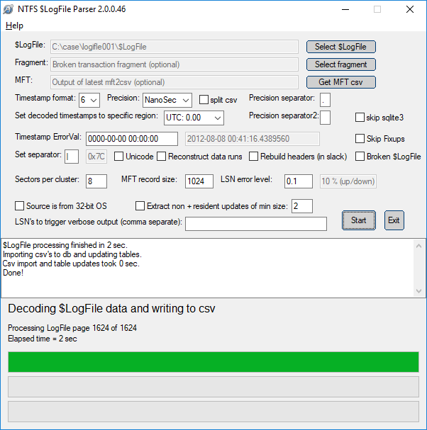The image size is (427, 430).
Task: Click the min size field showing 2
Action: tap(302, 206)
